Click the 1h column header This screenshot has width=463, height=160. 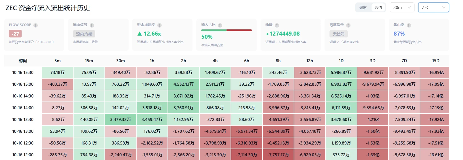pyautogui.click(x=152, y=61)
